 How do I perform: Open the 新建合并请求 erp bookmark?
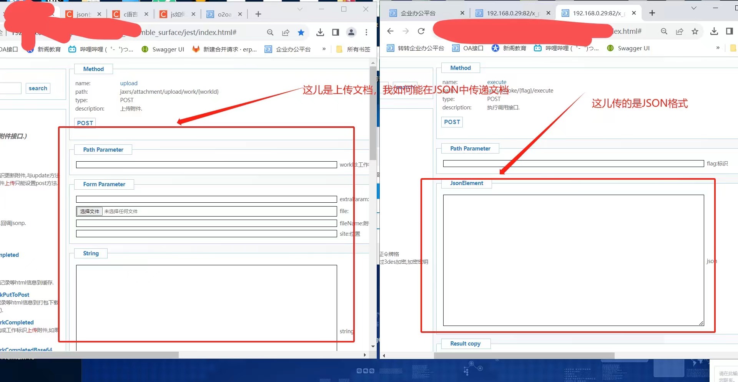coord(224,49)
